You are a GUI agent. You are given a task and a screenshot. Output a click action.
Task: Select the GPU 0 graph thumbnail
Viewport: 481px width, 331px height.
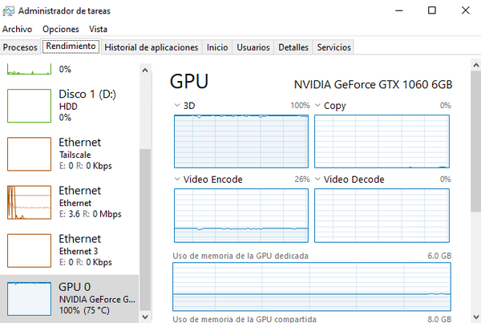coord(29,298)
